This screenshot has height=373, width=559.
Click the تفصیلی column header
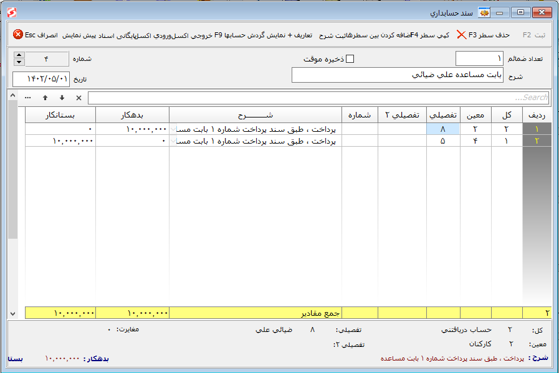pos(443,115)
